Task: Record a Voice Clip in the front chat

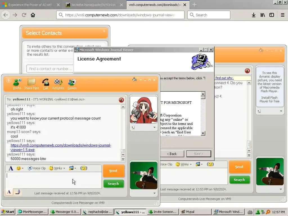Action: click(37, 168)
